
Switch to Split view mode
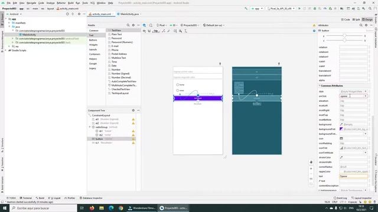coord(356,19)
